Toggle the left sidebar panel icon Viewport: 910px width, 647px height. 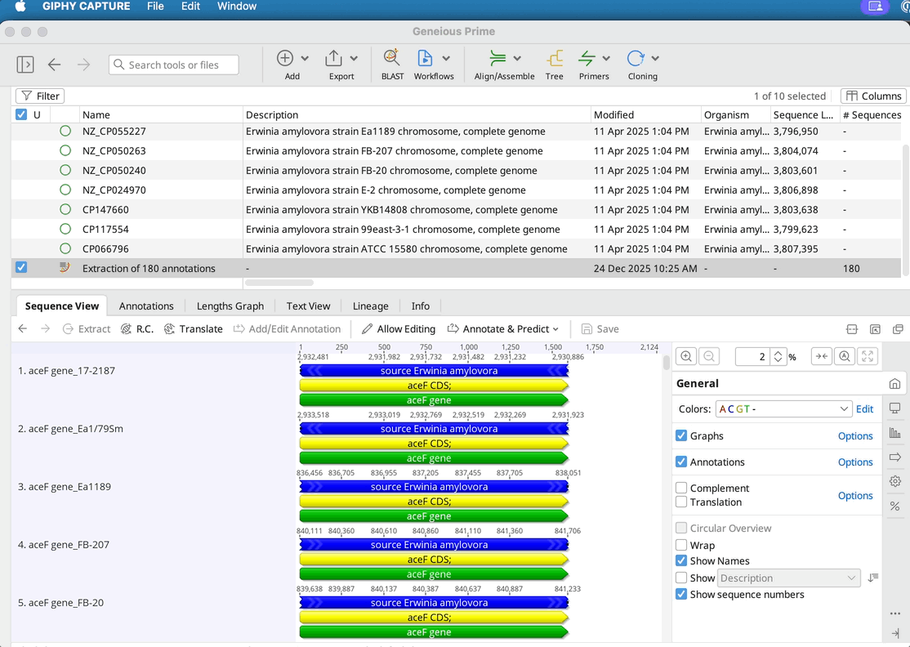(x=25, y=65)
